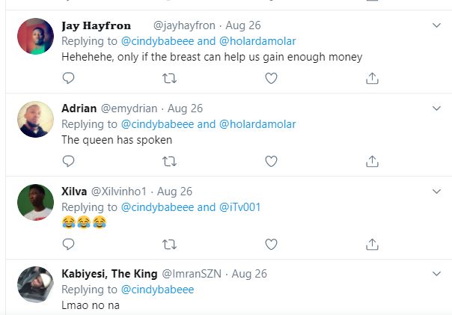
Task: Open @holardamolar mention in Jay Hayfron's reply
Action: (257, 41)
